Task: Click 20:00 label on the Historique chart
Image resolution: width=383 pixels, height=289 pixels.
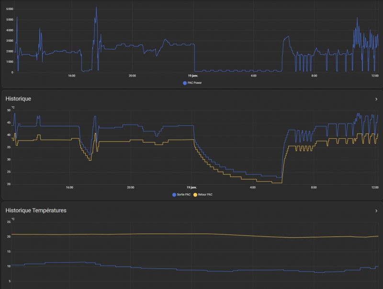Action: point(130,188)
